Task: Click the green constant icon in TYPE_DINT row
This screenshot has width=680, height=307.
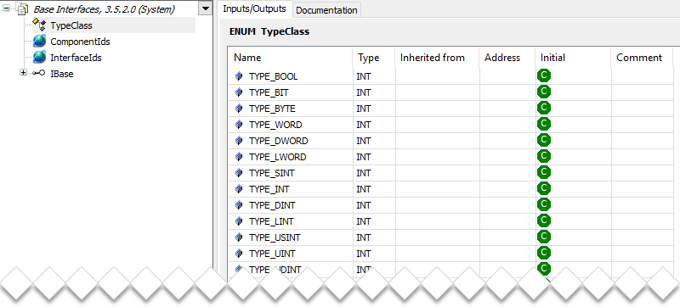Action: click(x=544, y=205)
